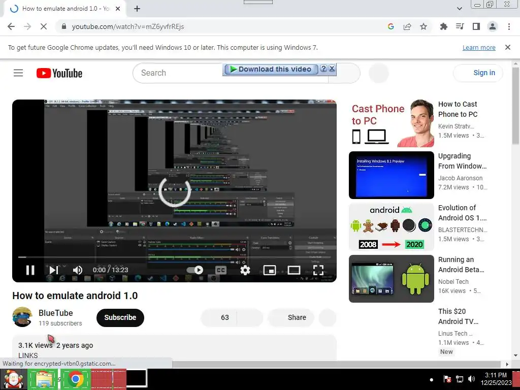The height and width of the screenshot is (390, 520).
Task: Open the 'Kevin Stratv…' channel name
Action: tap(456, 126)
